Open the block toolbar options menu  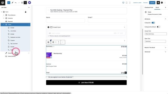(x=63, y=42)
